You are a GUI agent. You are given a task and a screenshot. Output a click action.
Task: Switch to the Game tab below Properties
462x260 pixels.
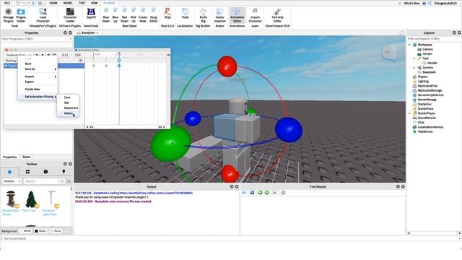(x=26, y=157)
